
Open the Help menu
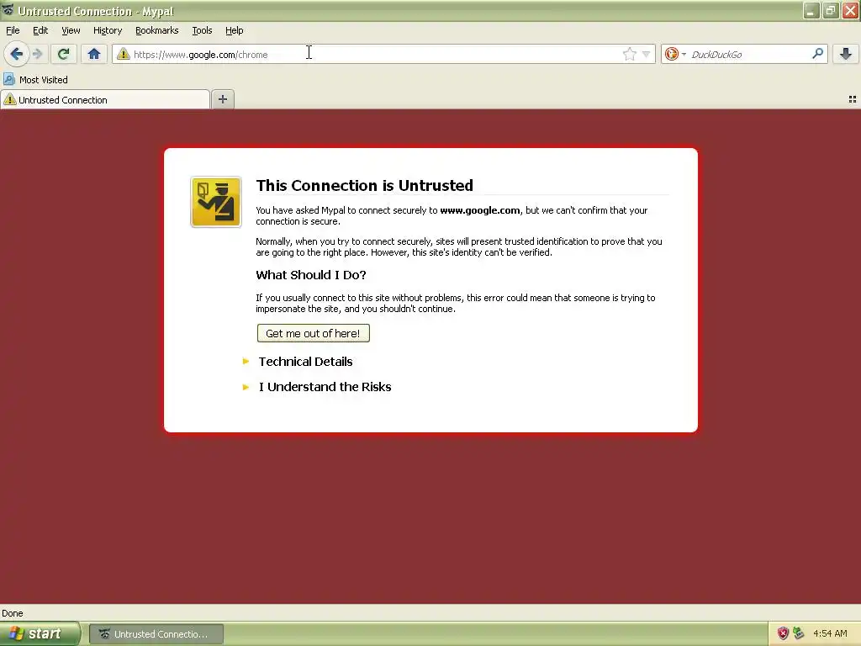[235, 30]
